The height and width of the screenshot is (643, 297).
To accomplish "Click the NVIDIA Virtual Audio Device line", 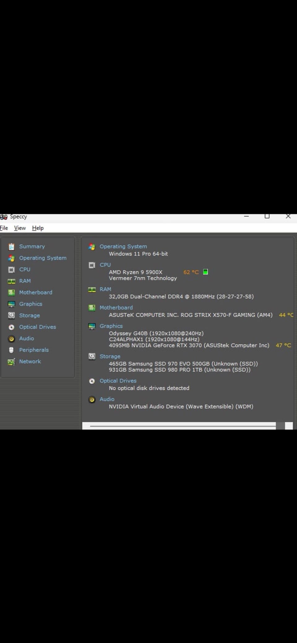I will [181, 406].
